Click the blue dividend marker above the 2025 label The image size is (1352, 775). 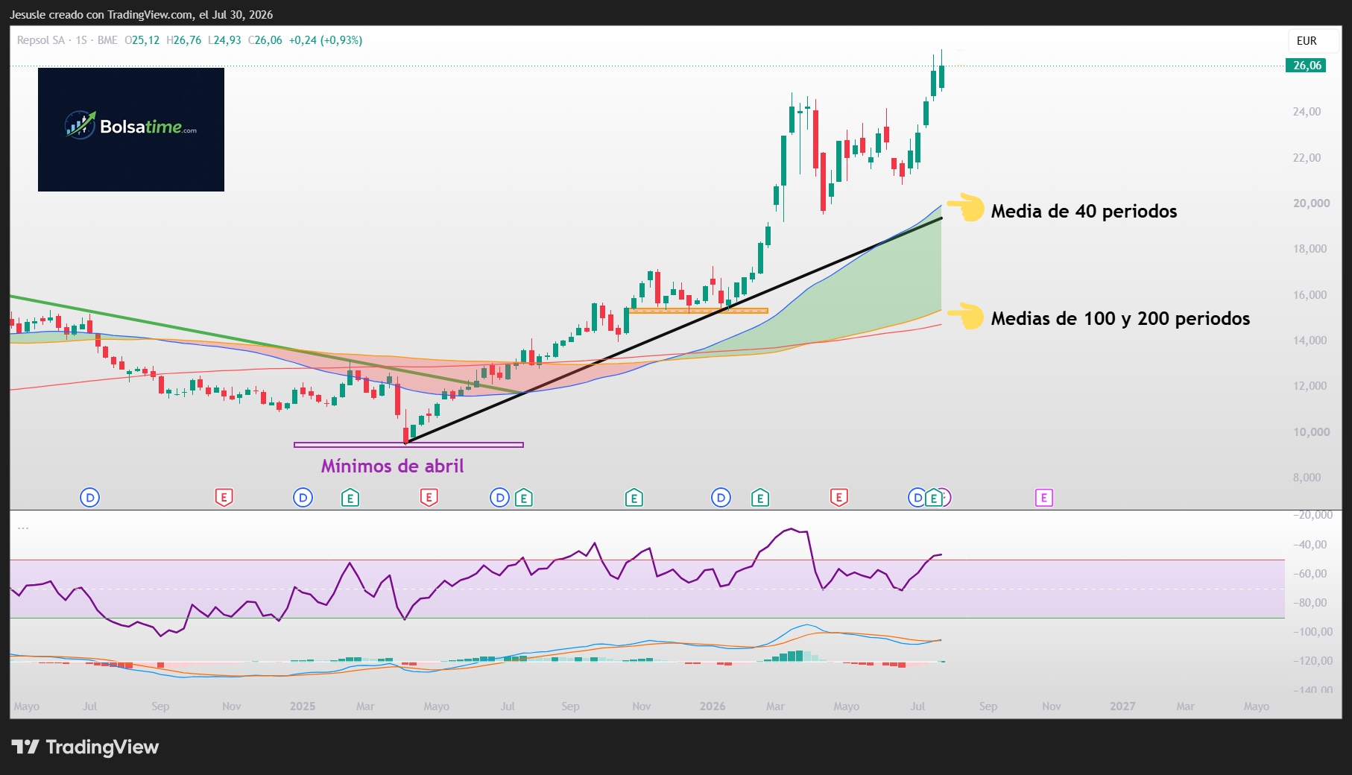pos(303,498)
